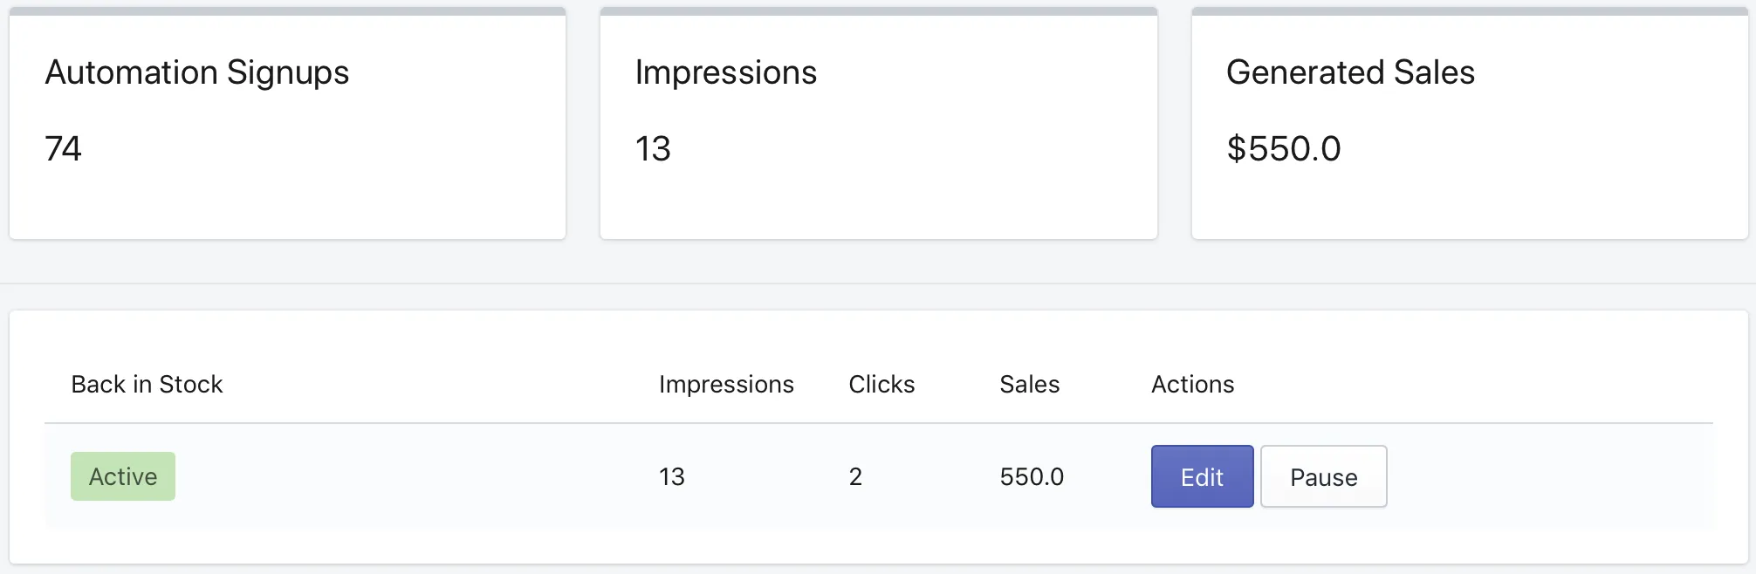The image size is (1756, 574).
Task: Click the Actions column header
Action: point(1192,384)
